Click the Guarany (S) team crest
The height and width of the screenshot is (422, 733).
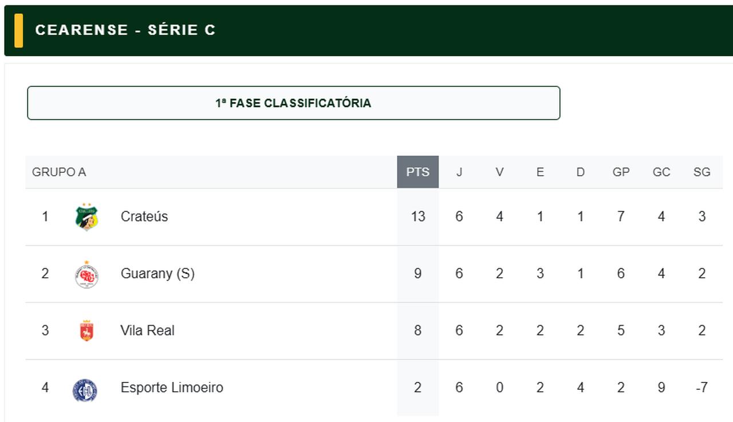[86, 274]
